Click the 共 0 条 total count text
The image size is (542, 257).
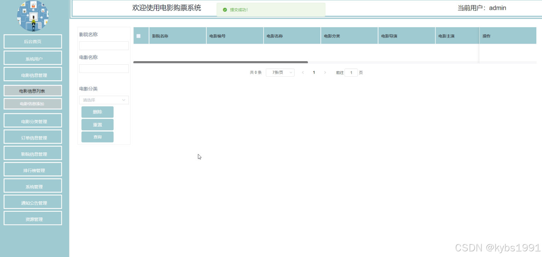click(x=256, y=72)
